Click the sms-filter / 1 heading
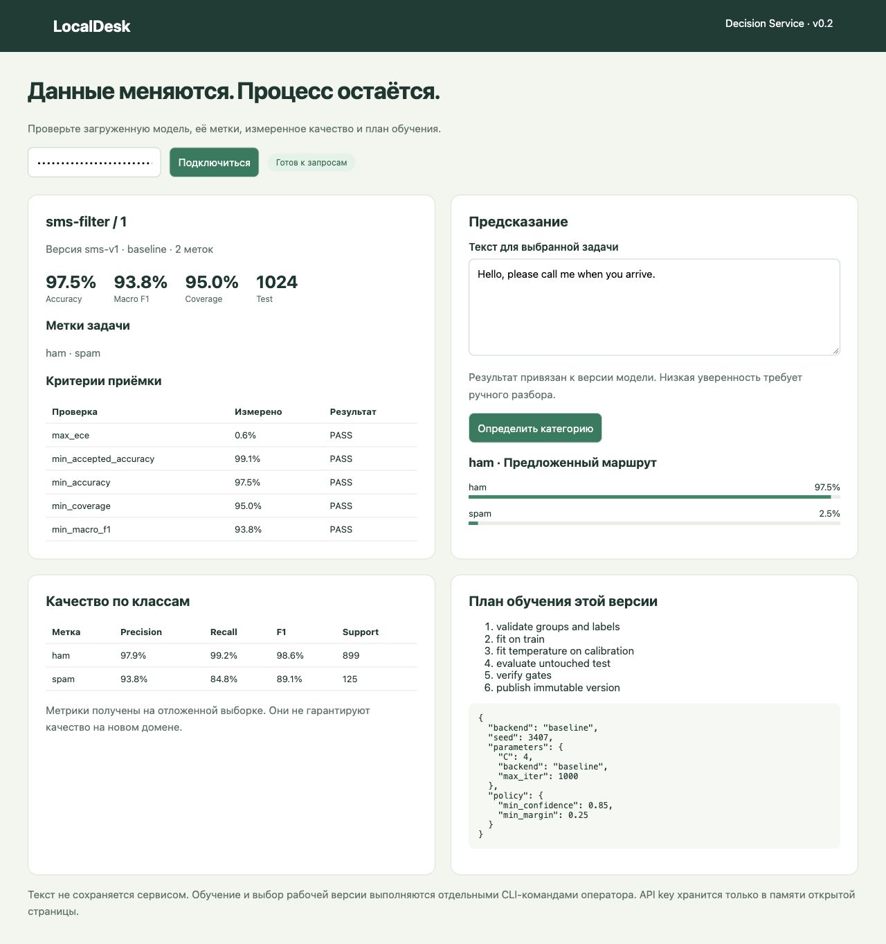The height and width of the screenshot is (944, 886). 86,222
